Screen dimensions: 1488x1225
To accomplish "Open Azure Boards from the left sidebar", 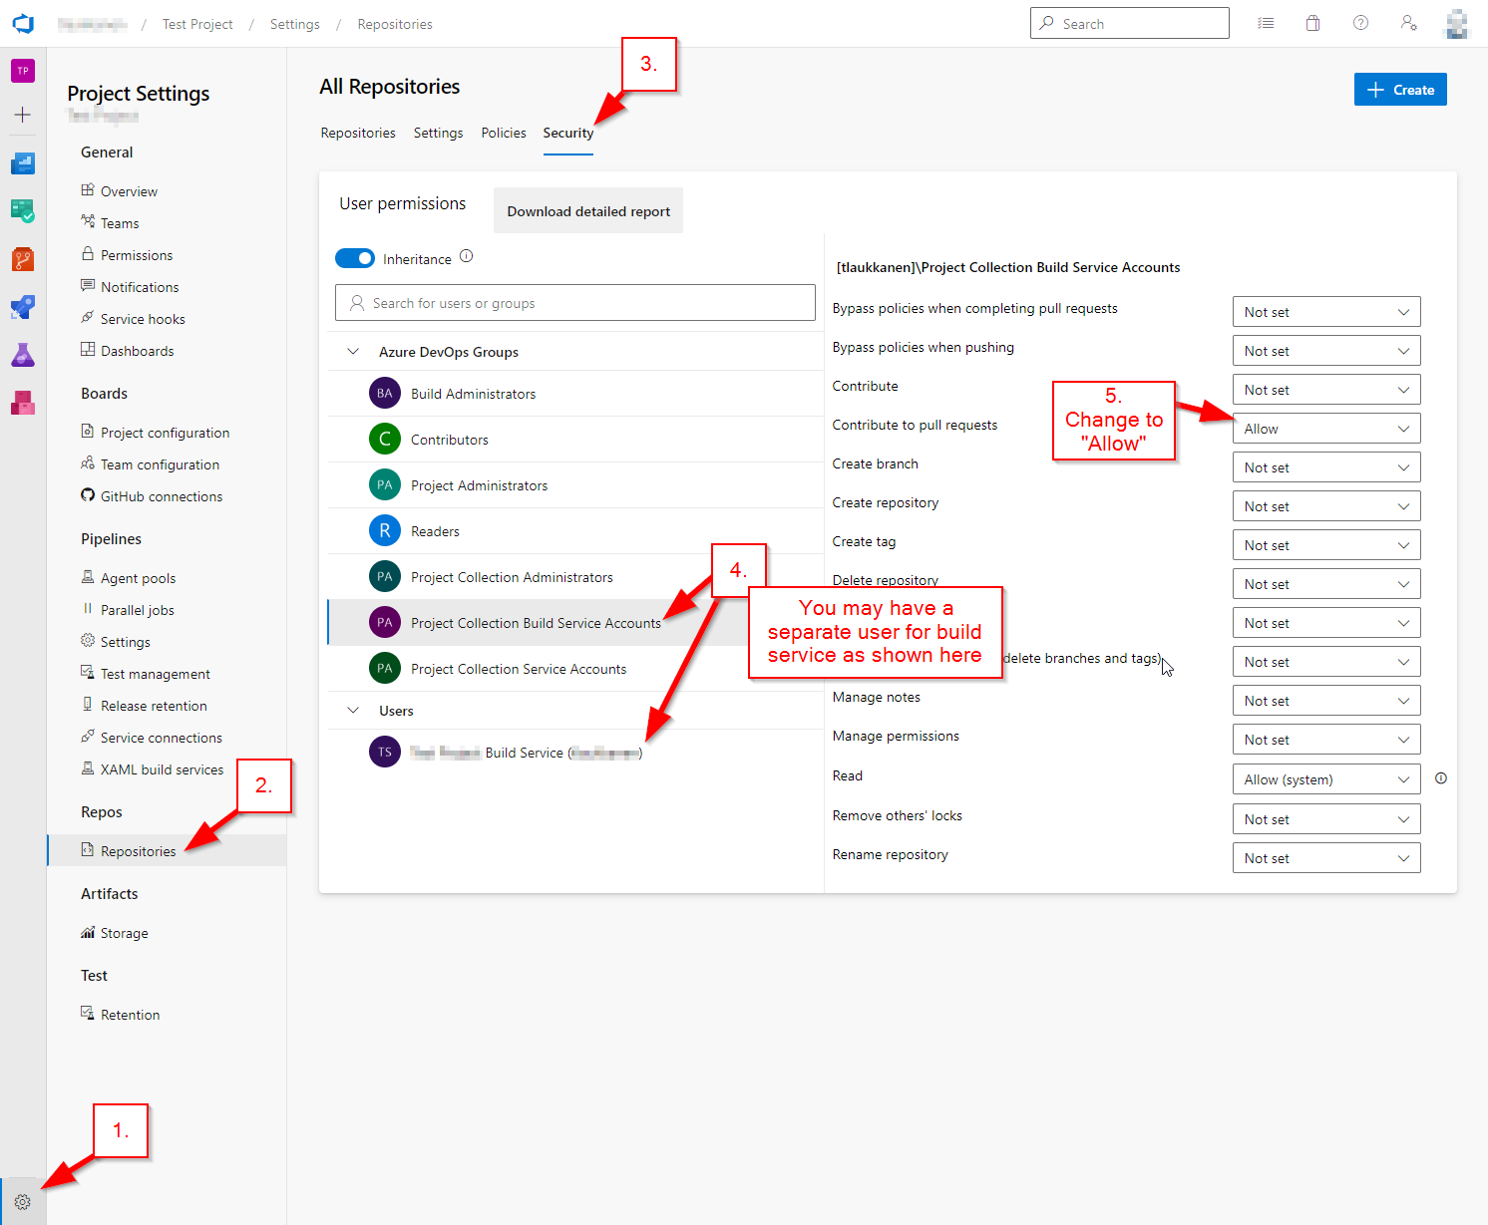I will [23, 211].
